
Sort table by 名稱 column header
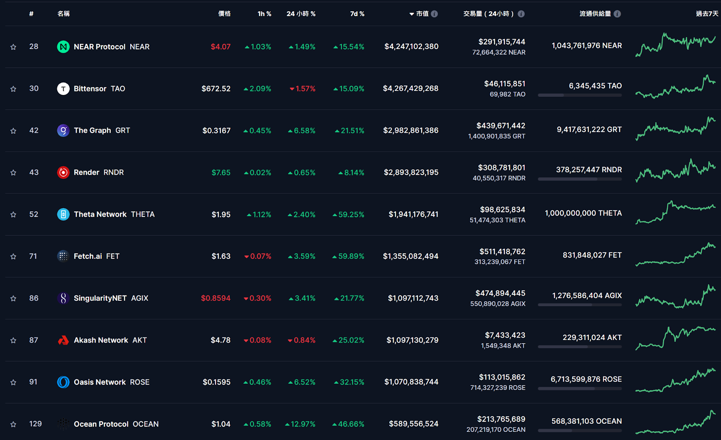(x=64, y=14)
